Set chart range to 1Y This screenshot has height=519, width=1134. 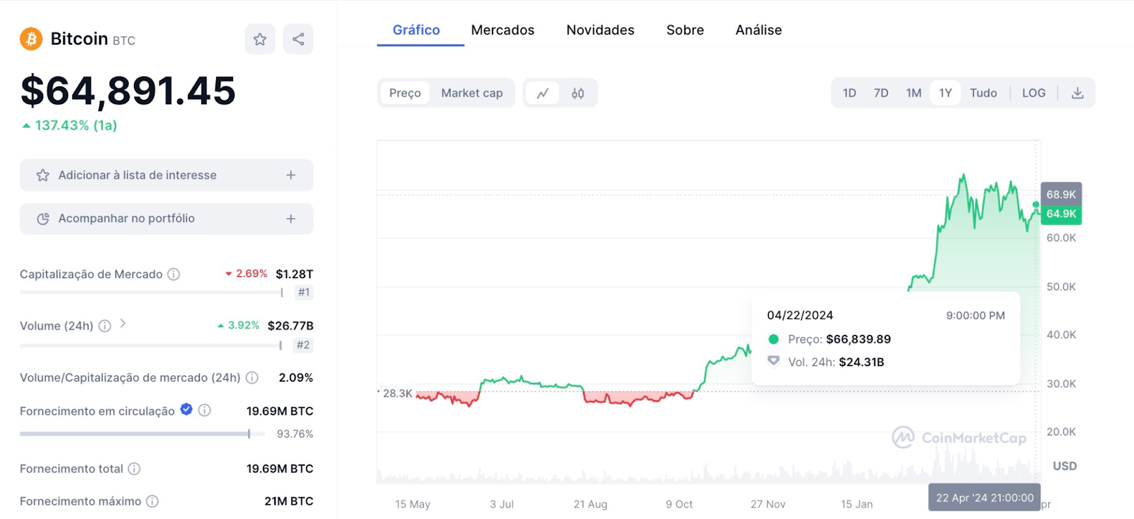point(945,93)
